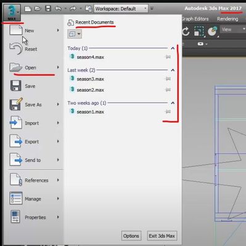Image resolution: width=246 pixels, height=246 pixels.
Task: Open the Graph Editors menu
Action: pyautogui.click(x=195, y=19)
